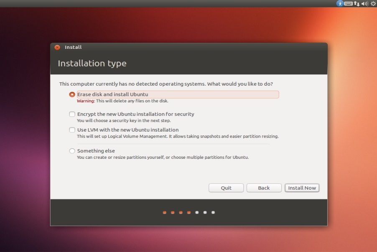Click the fourth orange progress dot

point(189,212)
